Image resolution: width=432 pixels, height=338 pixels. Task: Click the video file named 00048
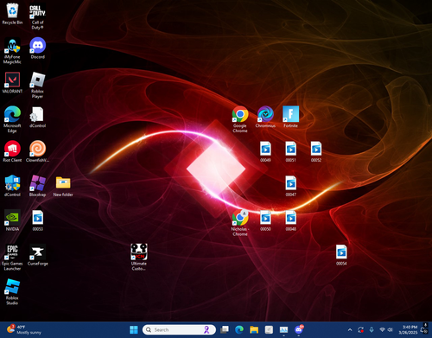pos(291,220)
